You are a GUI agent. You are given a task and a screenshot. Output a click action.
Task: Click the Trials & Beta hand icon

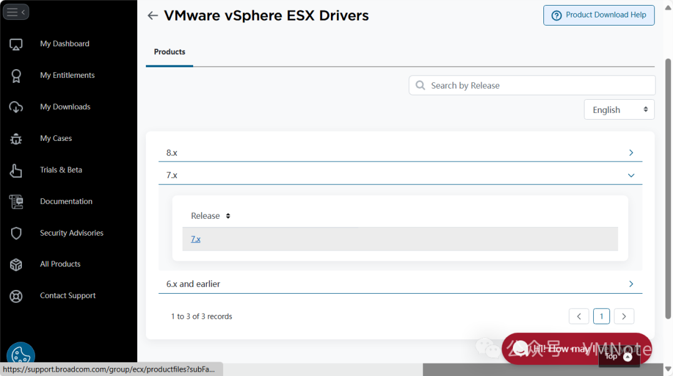[16, 170]
